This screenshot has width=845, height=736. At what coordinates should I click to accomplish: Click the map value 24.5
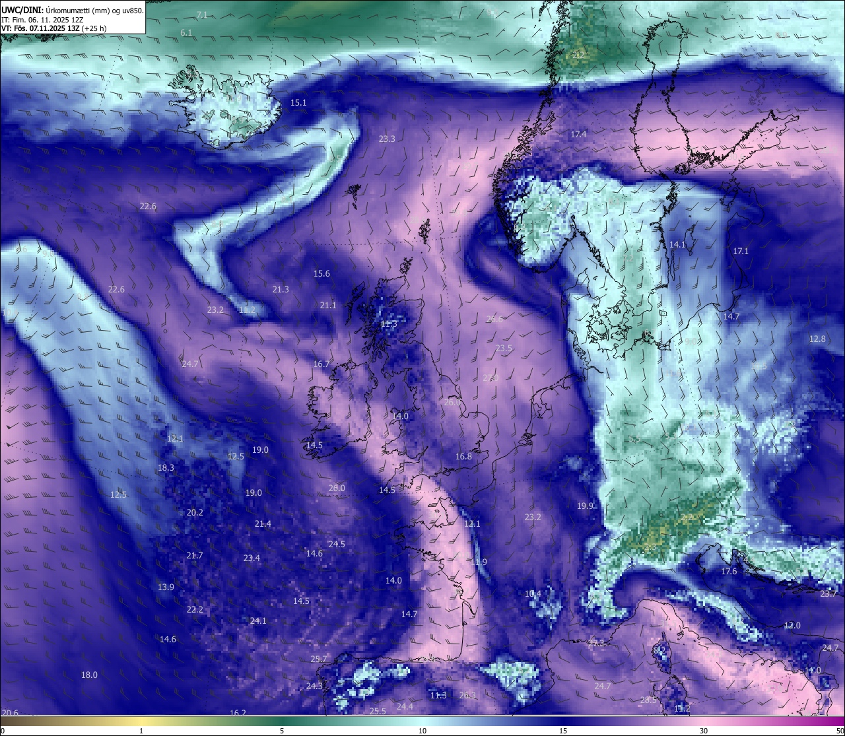pos(337,544)
